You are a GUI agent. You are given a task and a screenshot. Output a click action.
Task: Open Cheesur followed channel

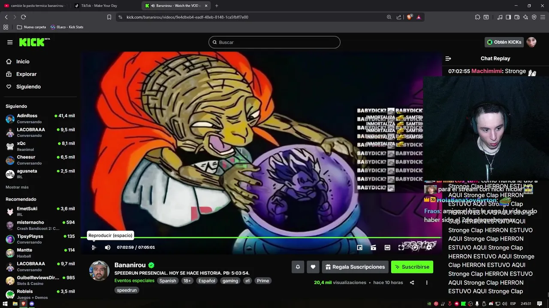40,160
